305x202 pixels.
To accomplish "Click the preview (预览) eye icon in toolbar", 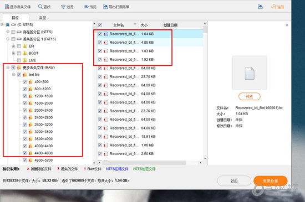I will coord(86,7).
